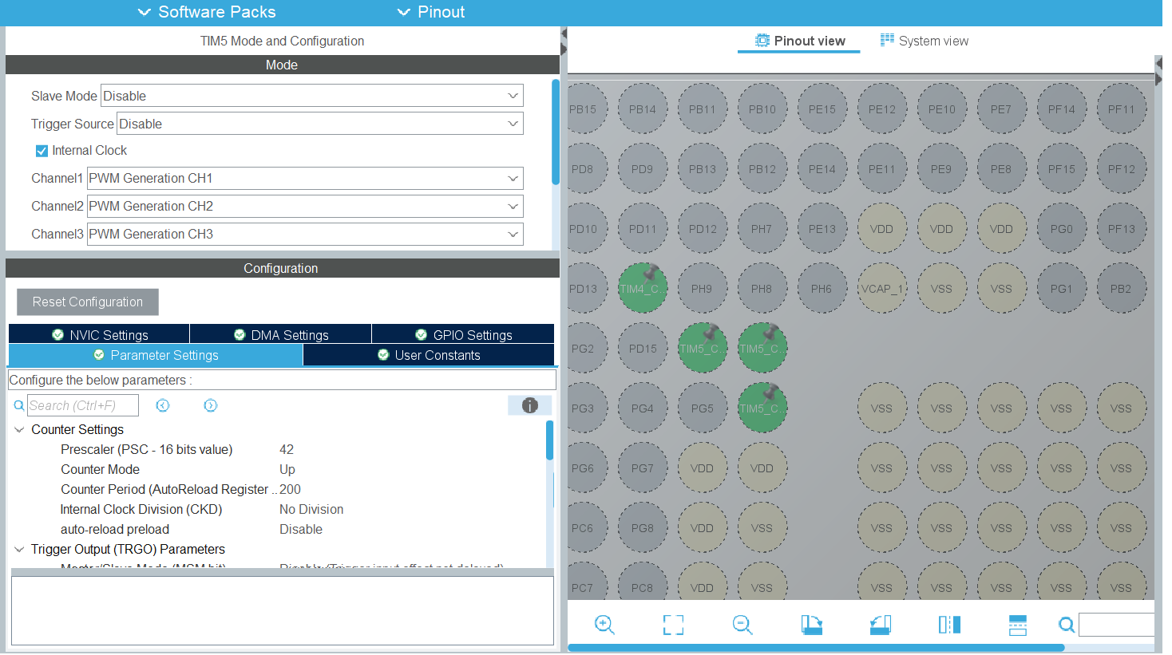The width and height of the screenshot is (1172, 655).
Task: Click the Reset Configuration button
Action: point(88,302)
